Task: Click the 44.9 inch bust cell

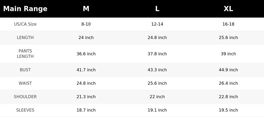Action: pos(228,70)
